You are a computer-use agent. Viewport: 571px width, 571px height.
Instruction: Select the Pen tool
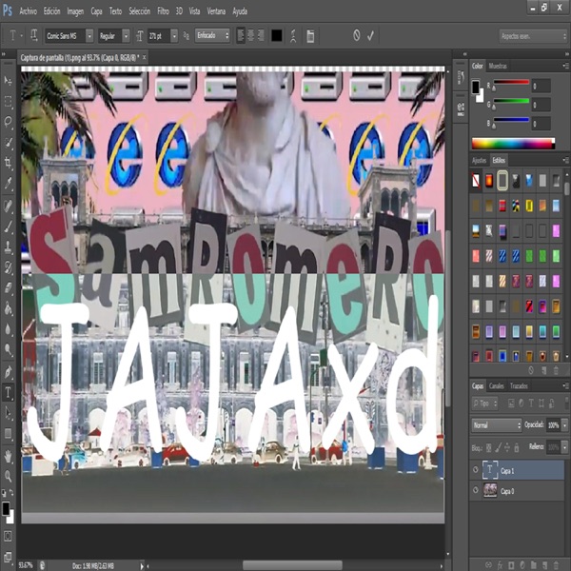click(x=8, y=372)
